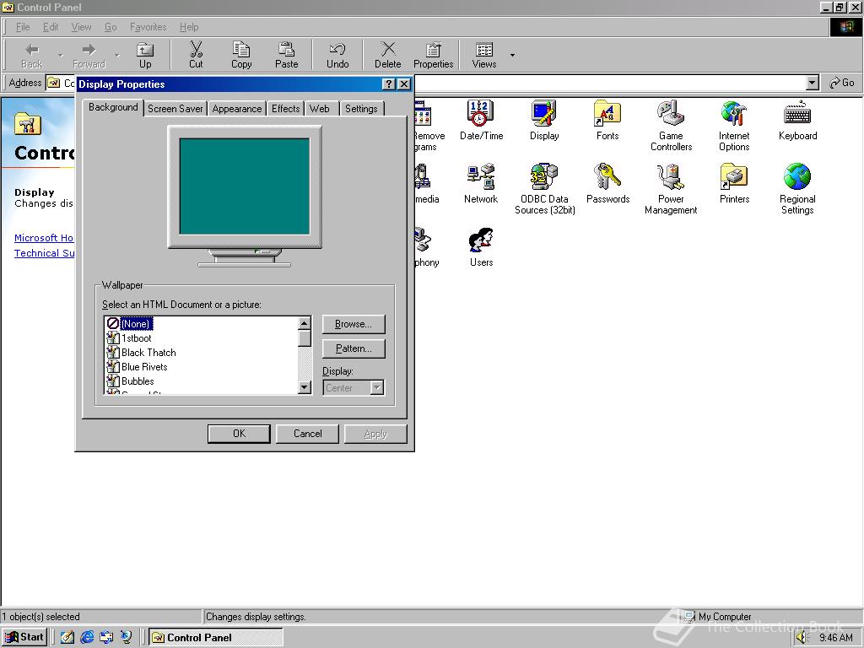Switch to the Screen Saver tab
The width and height of the screenshot is (864, 648).
click(x=175, y=109)
